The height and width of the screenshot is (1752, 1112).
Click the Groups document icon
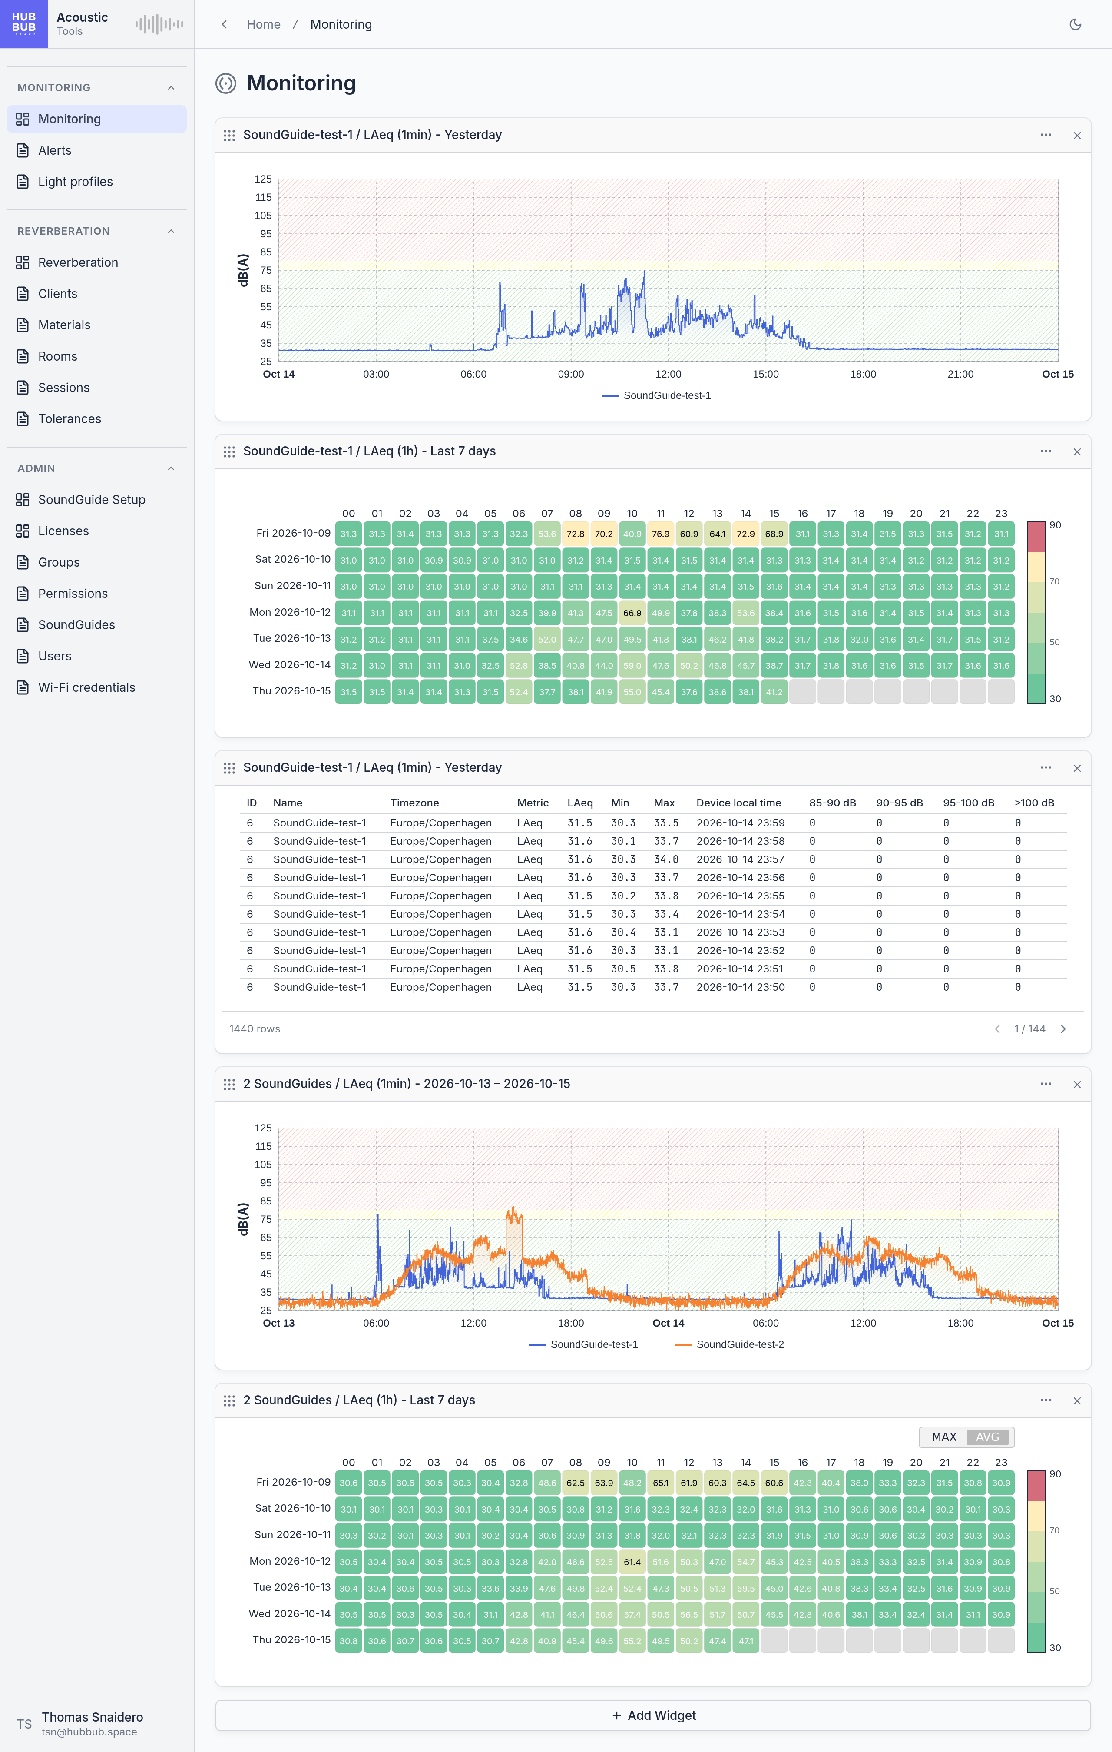pyautogui.click(x=23, y=562)
